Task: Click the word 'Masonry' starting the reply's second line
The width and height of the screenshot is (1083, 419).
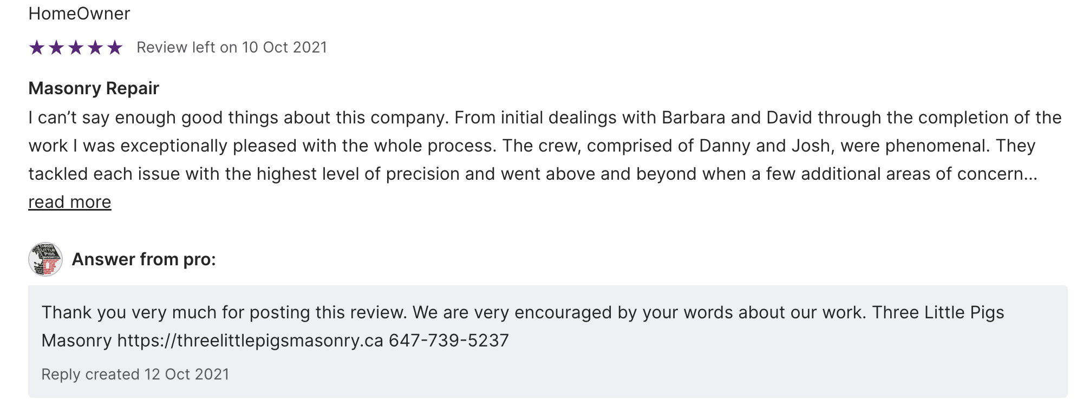Action: [x=76, y=341]
